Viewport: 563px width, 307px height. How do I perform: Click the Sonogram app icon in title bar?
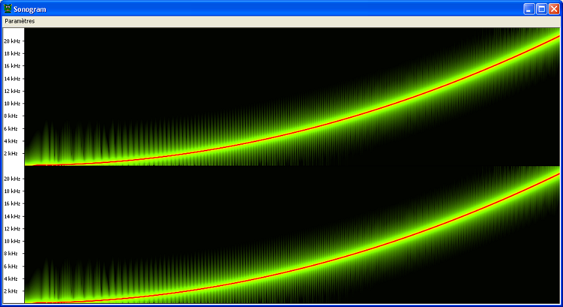pos(8,9)
